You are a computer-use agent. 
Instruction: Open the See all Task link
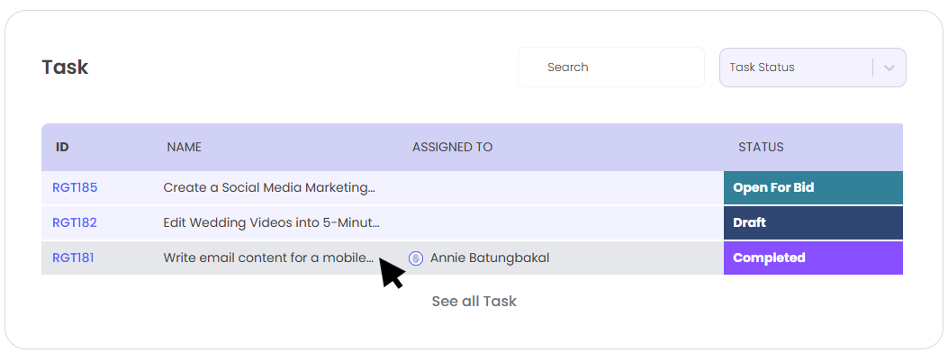[474, 301]
